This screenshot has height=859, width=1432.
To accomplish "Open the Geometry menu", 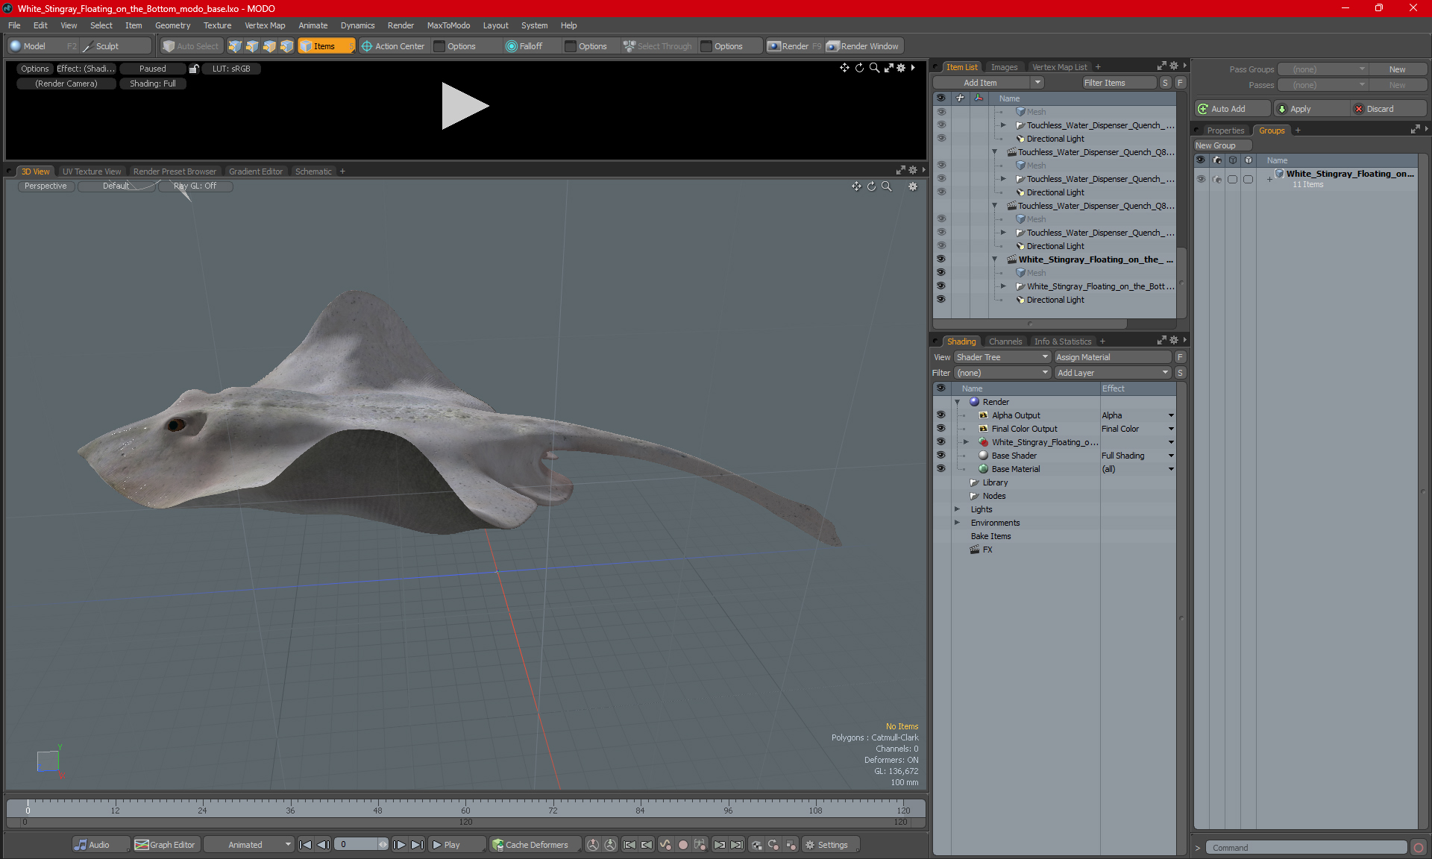I will (172, 25).
